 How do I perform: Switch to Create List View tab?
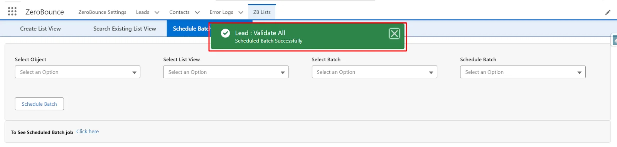coord(40,29)
